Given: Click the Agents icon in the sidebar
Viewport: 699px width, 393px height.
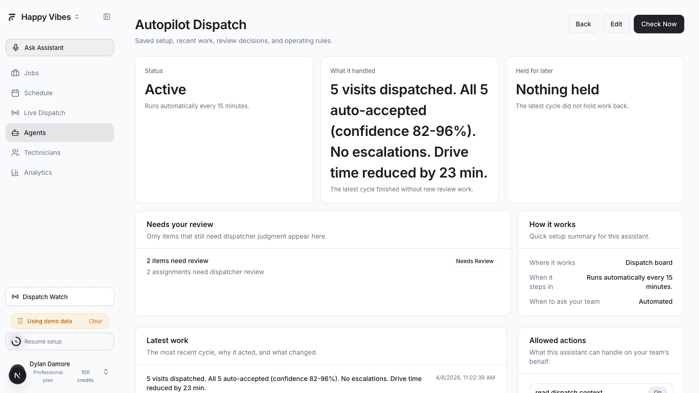Looking at the screenshot, I should click(16, 133).
